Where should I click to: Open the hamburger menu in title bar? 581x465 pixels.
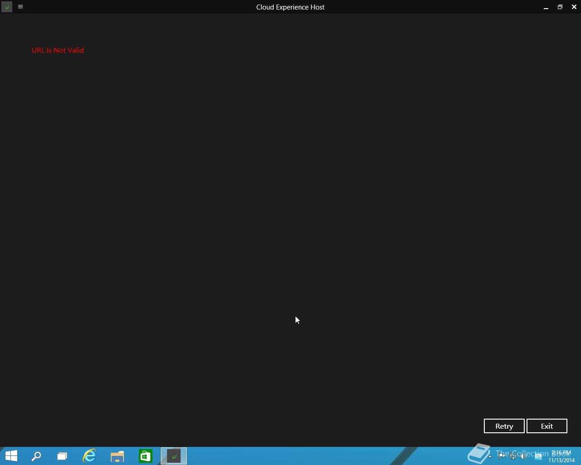coord(20,7)
